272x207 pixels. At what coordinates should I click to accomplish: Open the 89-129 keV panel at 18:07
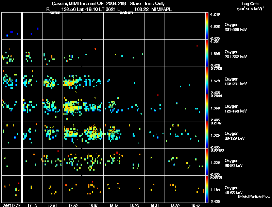tap(93, 135)
